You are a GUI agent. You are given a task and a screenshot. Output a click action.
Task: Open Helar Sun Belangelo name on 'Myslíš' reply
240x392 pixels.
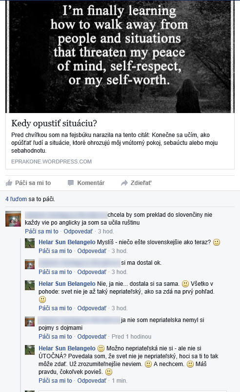click(x=67, y=242)
